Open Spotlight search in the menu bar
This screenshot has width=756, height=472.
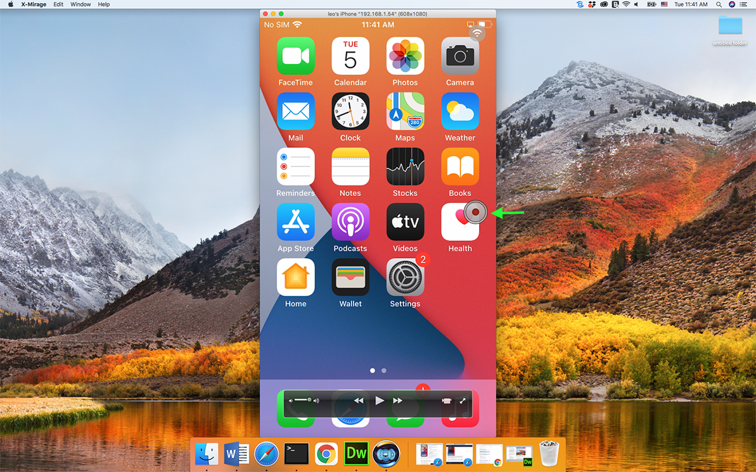pyautogui.click(x=719, y=4)
